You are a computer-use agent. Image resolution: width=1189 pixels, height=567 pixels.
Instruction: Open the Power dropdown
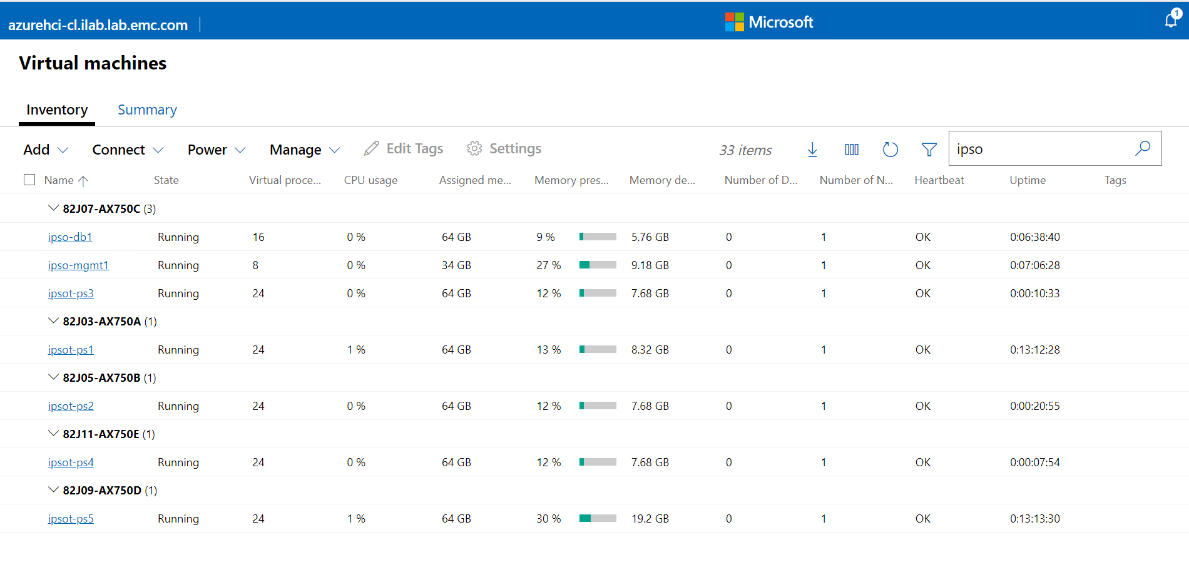pos(217,150)
